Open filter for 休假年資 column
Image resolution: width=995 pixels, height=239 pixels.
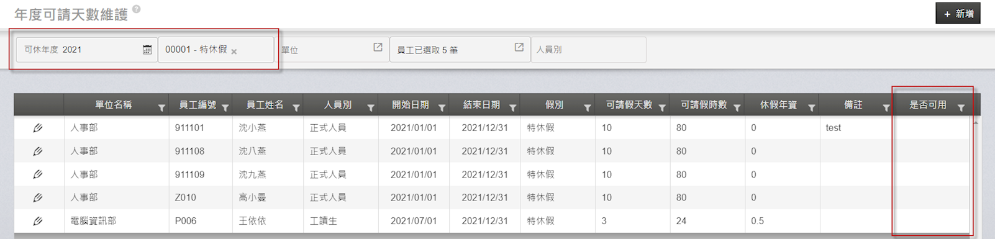(x=811, y=108)
